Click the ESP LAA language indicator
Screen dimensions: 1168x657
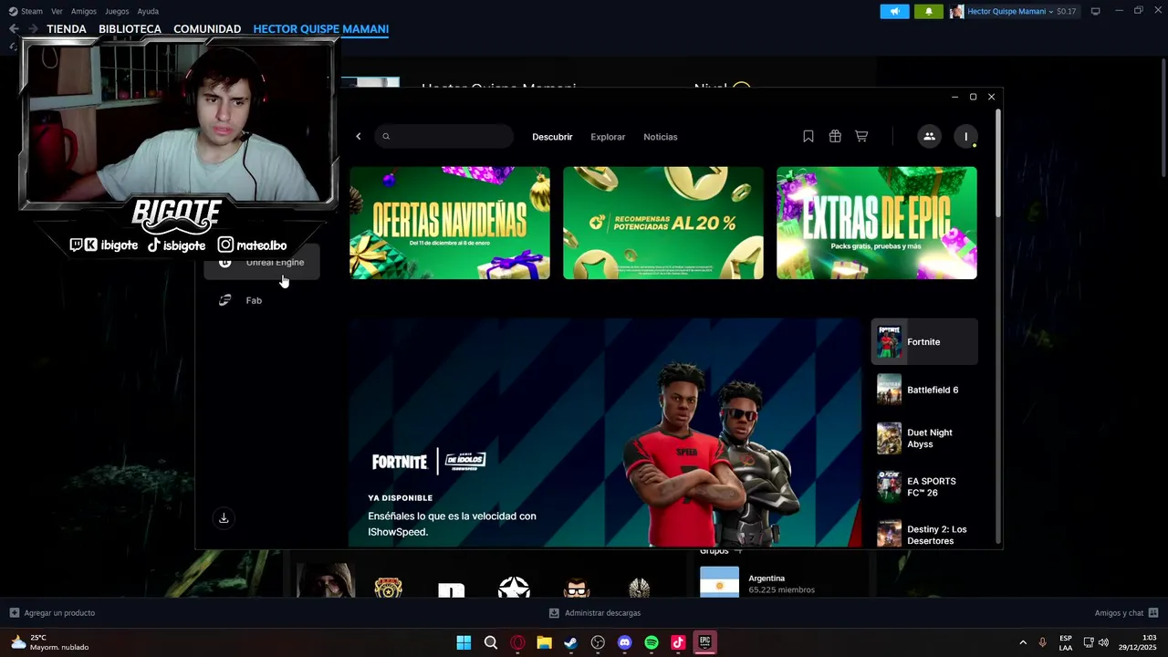click(x=1066, y=642)
